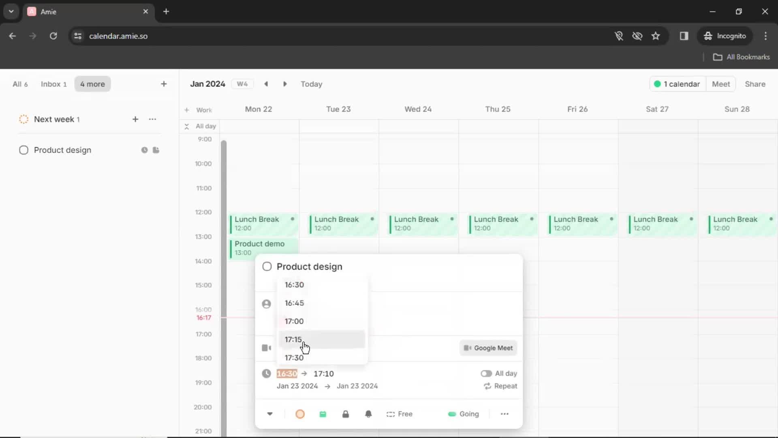The width and height of the screenshot is (778, 438).
Task: Click the W4 week label tab
Action: coord(243,84)
